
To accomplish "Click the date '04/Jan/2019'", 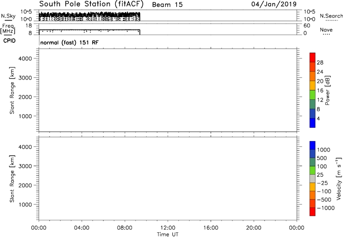I will click(x=274, y=4).
